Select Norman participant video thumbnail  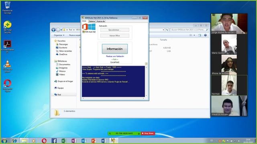[x=229, y=85]
